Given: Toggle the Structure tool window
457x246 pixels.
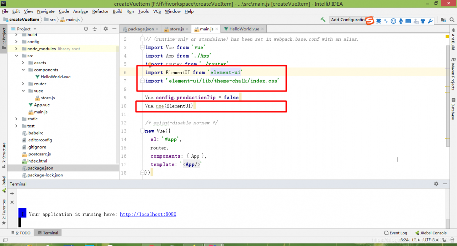Looking at the screenshot, I should pos(4,153).
